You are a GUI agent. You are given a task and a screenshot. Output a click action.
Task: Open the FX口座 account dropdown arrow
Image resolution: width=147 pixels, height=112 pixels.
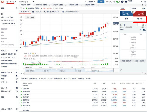pyautogui.click(x=141, y=2)
